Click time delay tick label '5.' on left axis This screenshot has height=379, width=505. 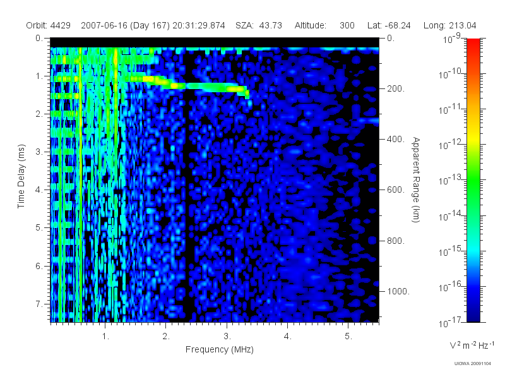tap(39, 228)
